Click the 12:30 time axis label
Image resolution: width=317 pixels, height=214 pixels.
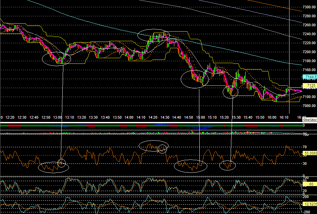22,117
